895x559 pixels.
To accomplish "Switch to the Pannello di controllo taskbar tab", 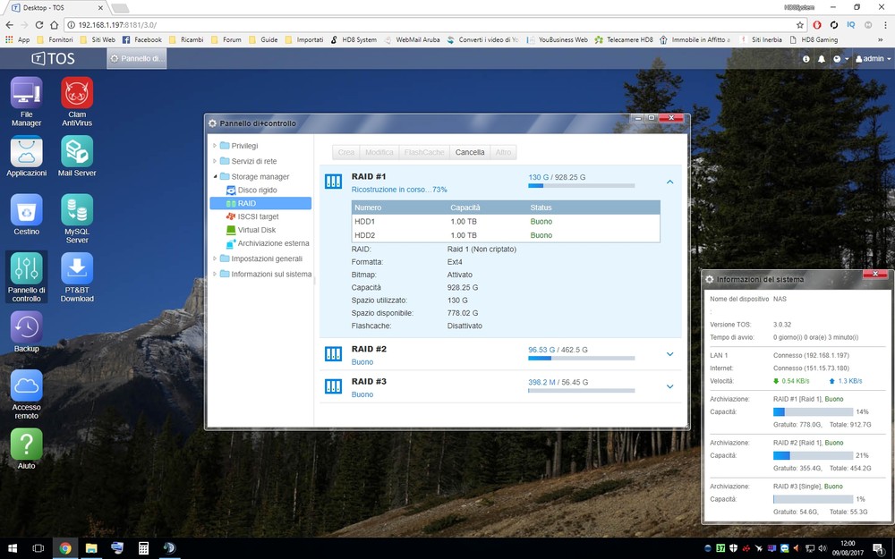I will (136, 59).
